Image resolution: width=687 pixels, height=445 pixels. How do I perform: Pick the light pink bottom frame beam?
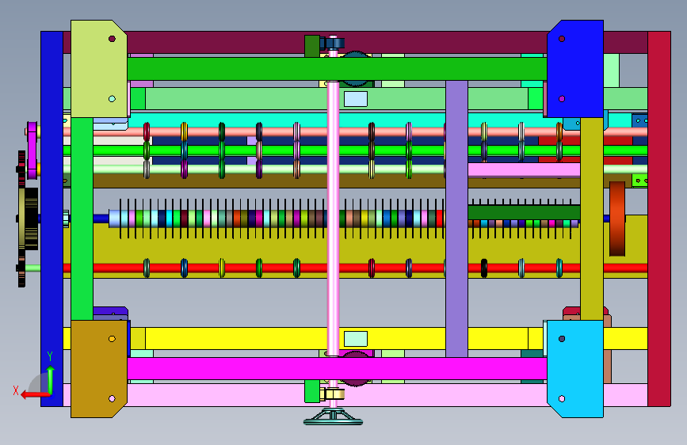click(x=355, y=395)
